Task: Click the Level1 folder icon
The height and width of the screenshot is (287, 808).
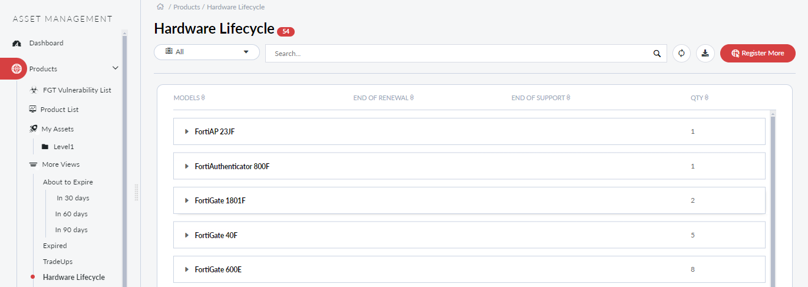Action: 45,147
